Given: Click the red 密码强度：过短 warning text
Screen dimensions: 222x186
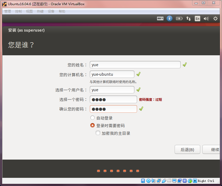Looking at the screenshot, I should point(150,99).
